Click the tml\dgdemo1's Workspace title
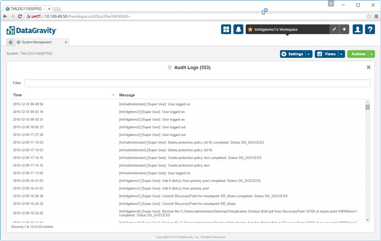This screenshot has width=381, height=241. click(x=276, y=30)
